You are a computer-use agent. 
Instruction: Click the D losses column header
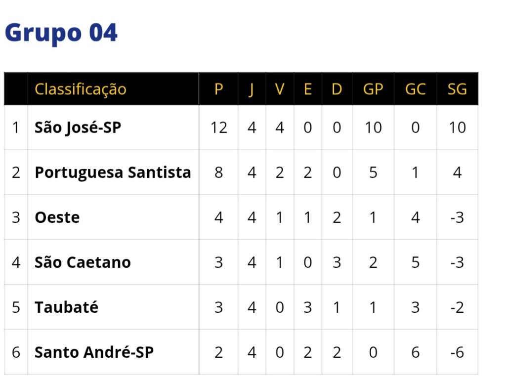tap(337, 89)
